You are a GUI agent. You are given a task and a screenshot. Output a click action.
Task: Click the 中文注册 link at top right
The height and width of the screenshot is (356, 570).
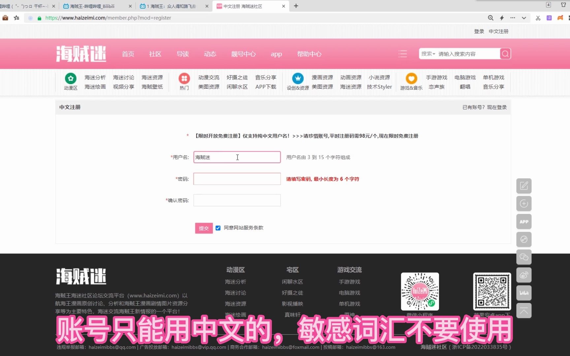[x=498, y=31]
